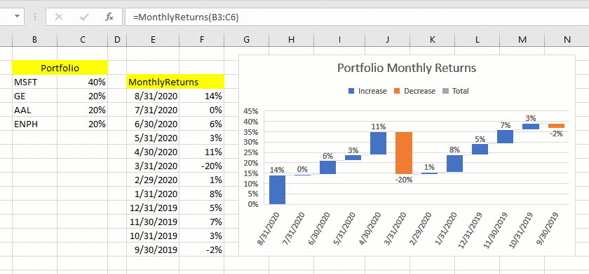Screen dimensions: 589x274
Task: Select the orange -20% bar in chart
Action: pos(404,153)
